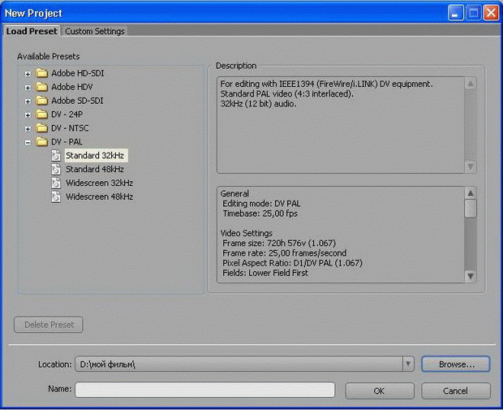This screenshot has height=410, width=503.
Task: Click the description box scroll-down arrow
Action: click(471, 166)
